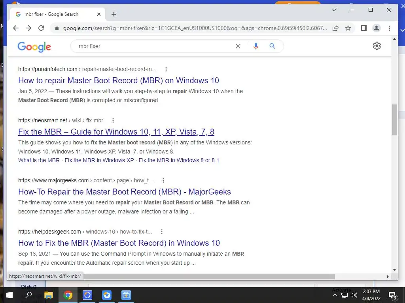The height and width of the screenshot is (303, 405).
Task: Click the vertical scrollbar thumb
Action: coord(394,120)
